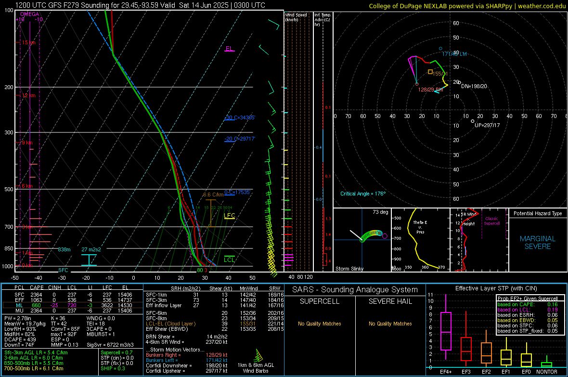
Task: Click the SigSvr = 6722 m3/s3 value
Action: [x=110, y=345]
